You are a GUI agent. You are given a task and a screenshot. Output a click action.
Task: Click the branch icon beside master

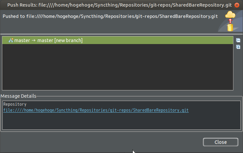(11, 40)
